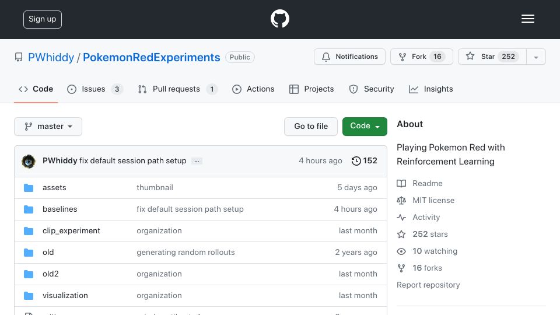This screenshot has width=560, height=315.
Task: Open the old2 folder name
Action: [50, 274]
